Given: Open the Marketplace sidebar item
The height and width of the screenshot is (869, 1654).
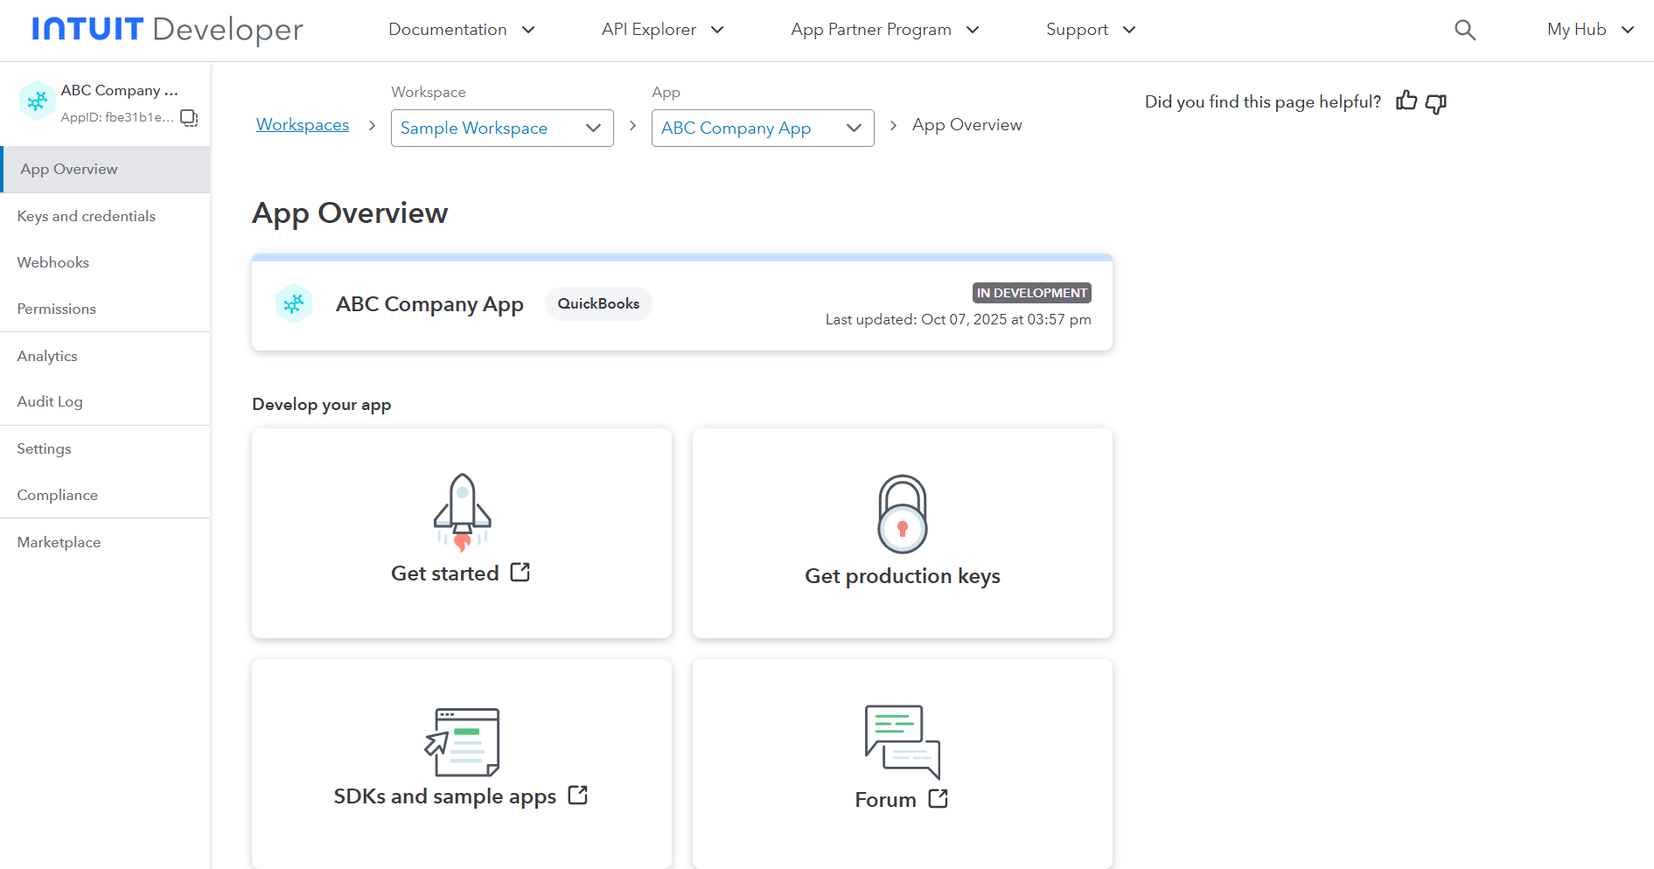Looking at the screenshot, I should [x=105, y=542].
